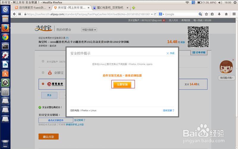Close the help assistant avatar widget
Image resolution: width=238 pixels, height=149 pixels.
(x=233, y=60)
